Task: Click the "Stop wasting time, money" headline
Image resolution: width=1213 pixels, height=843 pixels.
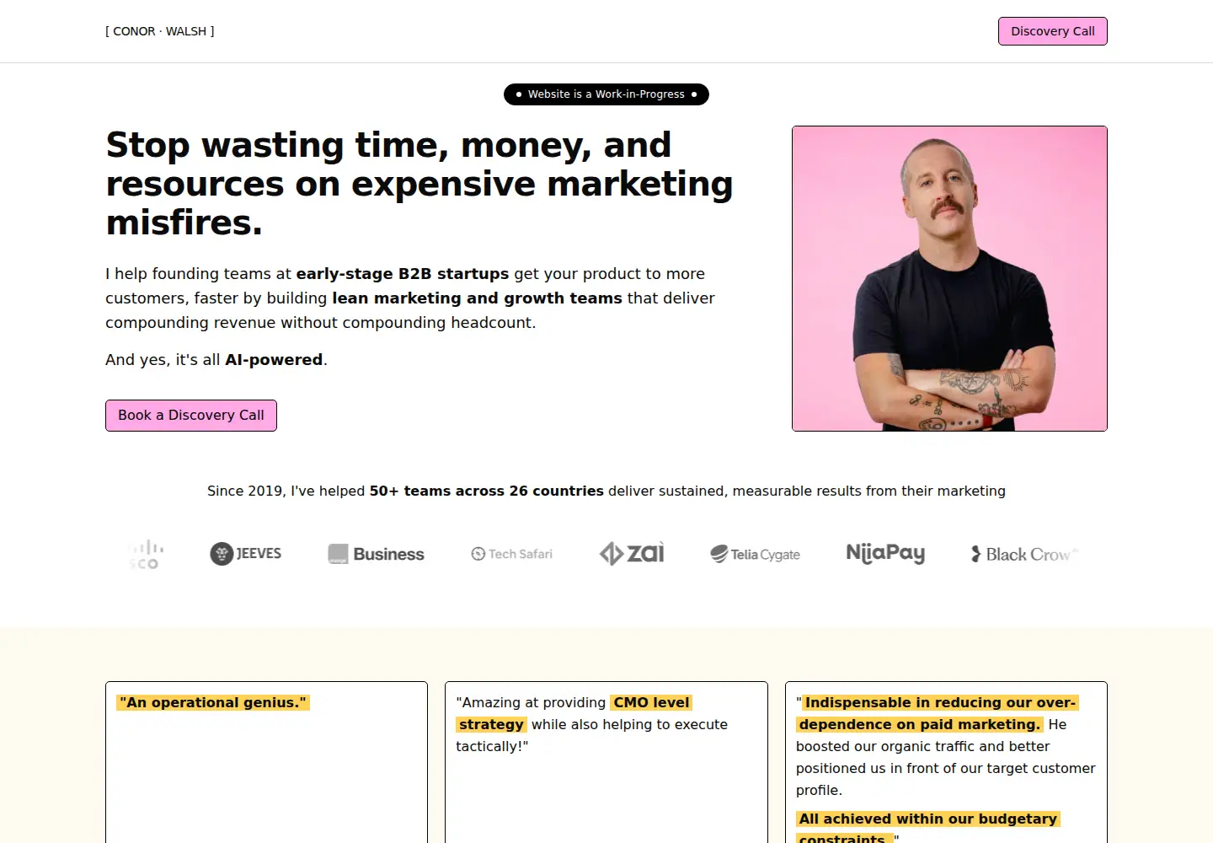Action: 419,184
